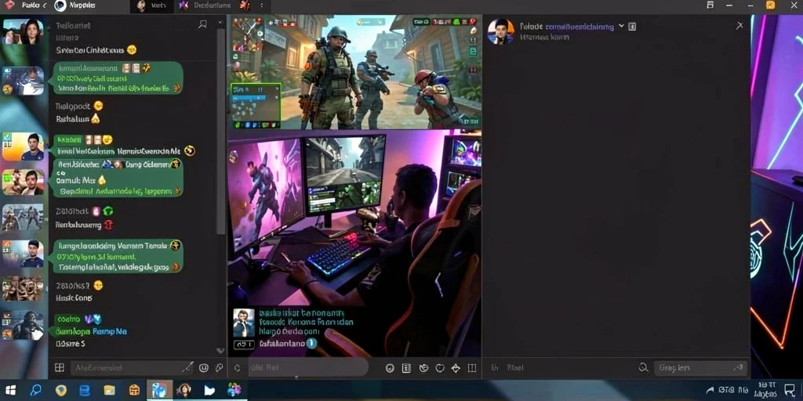803x401 pixels.
Task: Expand the small chevron beside the chat search icon
Action: 220,23
